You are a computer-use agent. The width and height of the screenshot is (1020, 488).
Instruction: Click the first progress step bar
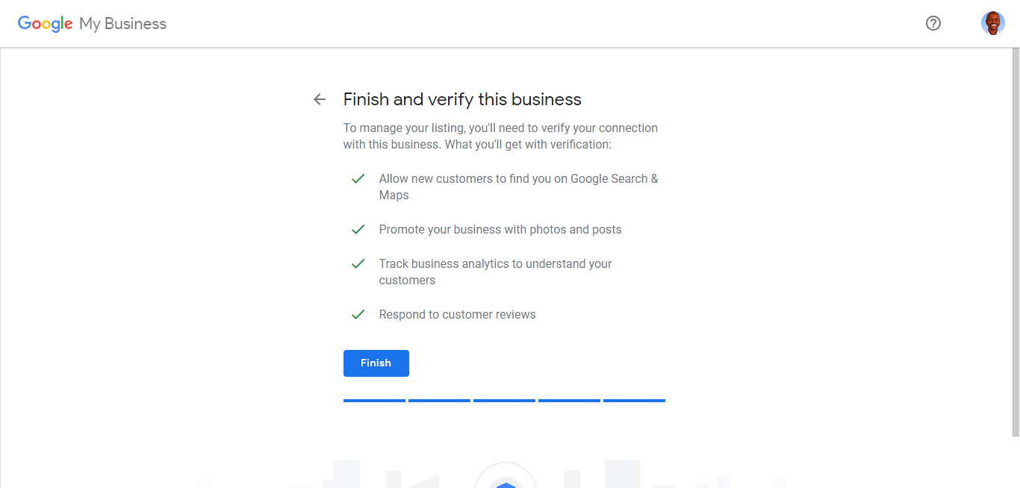tap(374, 401)
